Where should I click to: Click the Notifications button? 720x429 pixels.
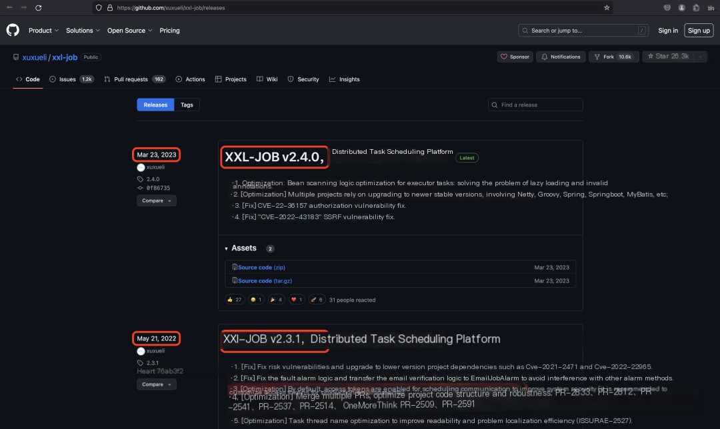[x=561, y=57]
